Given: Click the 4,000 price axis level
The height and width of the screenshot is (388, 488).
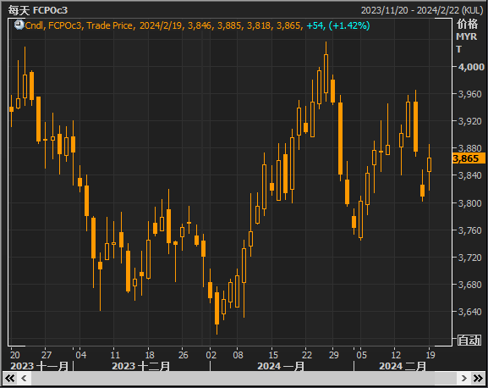Looking at the screenshot, I should [x=471, y=67].
